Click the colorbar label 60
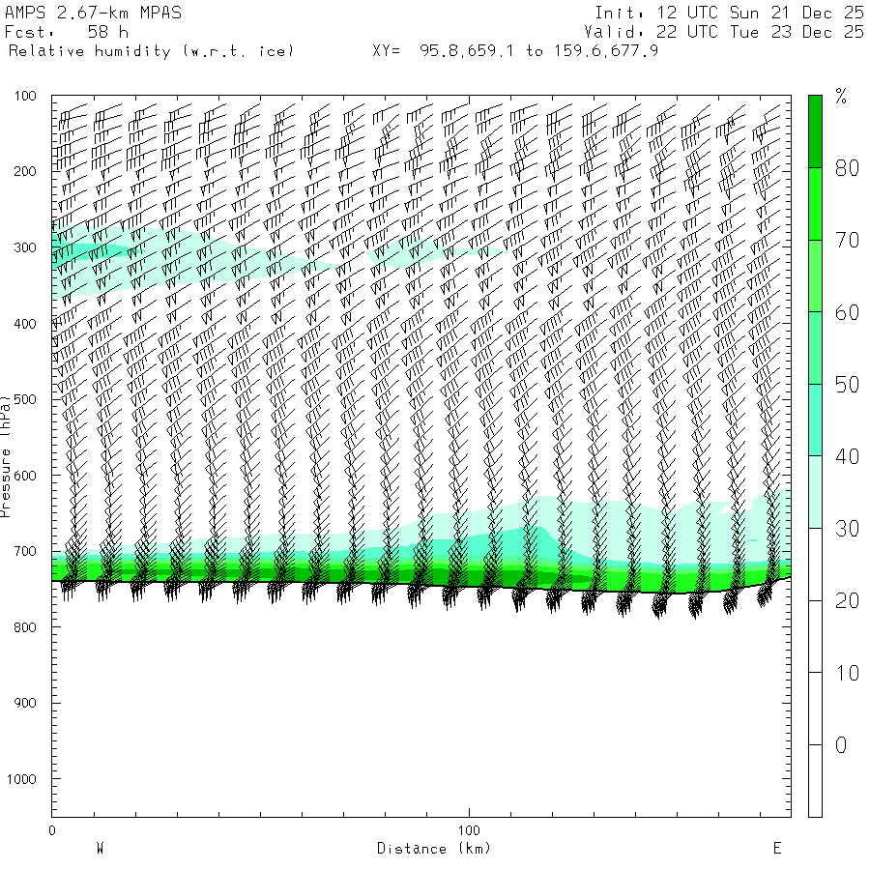The width and height of the screenshot is (870, 870). tap(847, 312)
